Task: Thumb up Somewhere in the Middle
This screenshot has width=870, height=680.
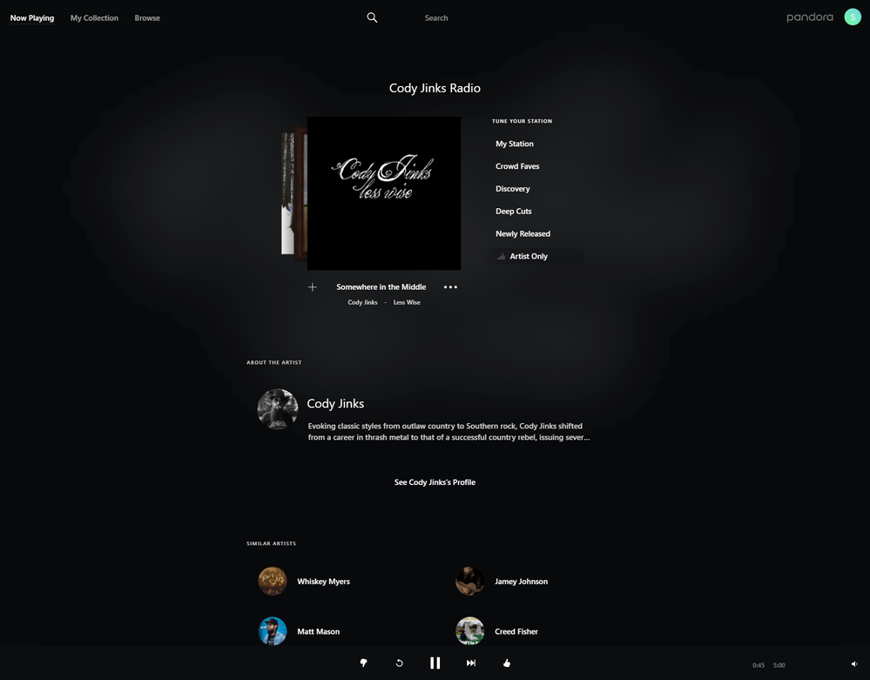Action: (507, 663)
